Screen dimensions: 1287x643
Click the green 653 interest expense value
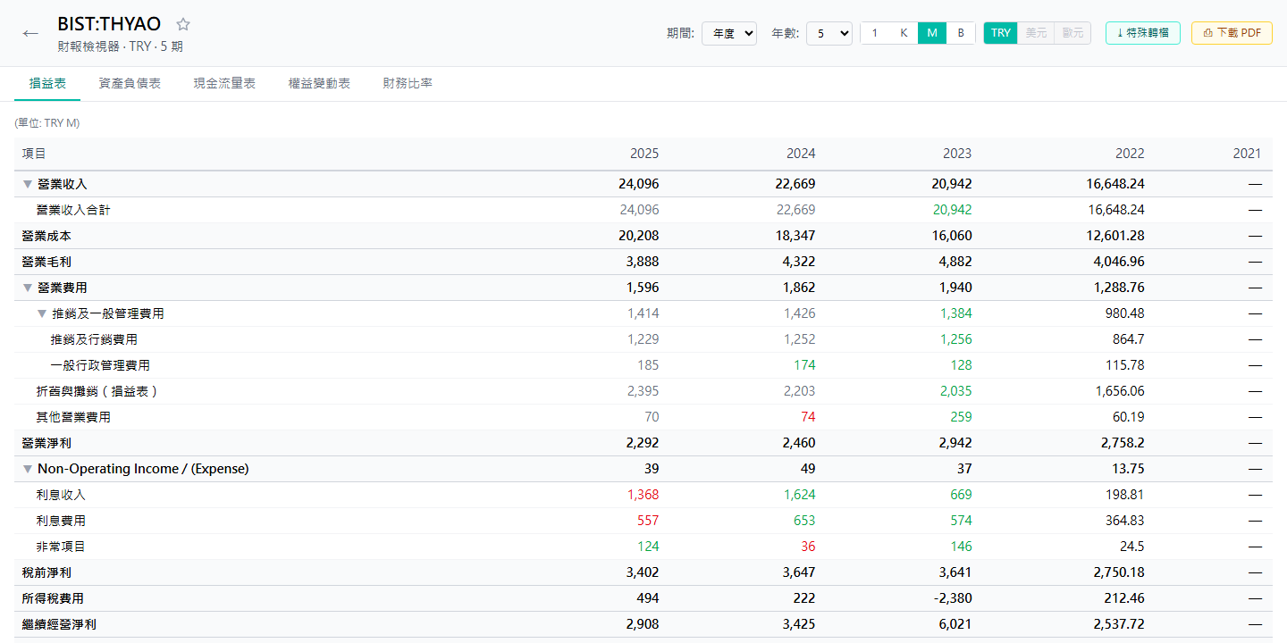(803, 521)
